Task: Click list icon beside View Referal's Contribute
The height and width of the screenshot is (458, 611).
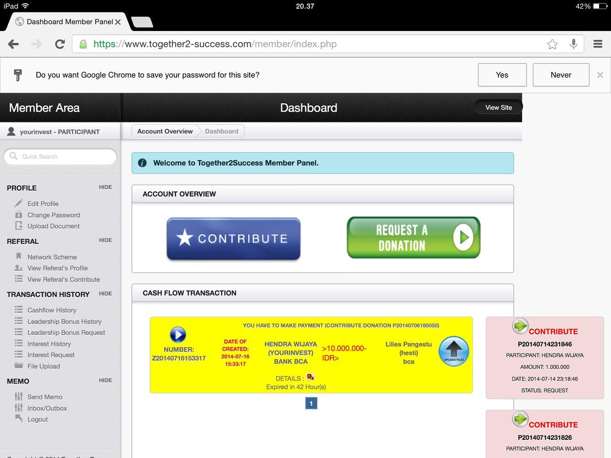Action: [x=19, y=279]
